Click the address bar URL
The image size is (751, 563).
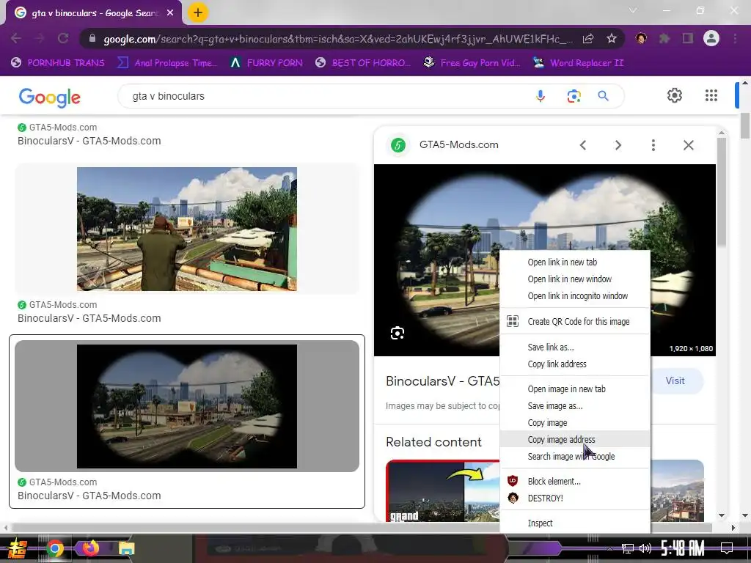click(x=337, y=39)
